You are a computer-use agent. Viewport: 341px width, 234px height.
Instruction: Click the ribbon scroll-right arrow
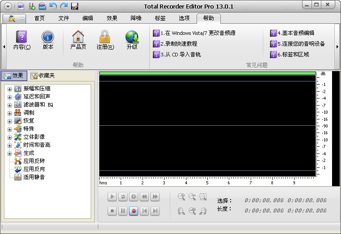pyautogui.click(x=337, y=47)
